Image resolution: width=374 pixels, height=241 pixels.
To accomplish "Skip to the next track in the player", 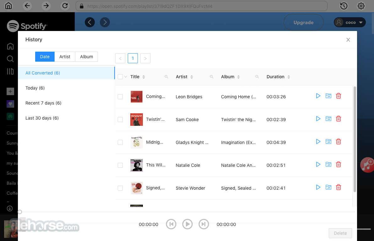I will (x=204, y=224).
